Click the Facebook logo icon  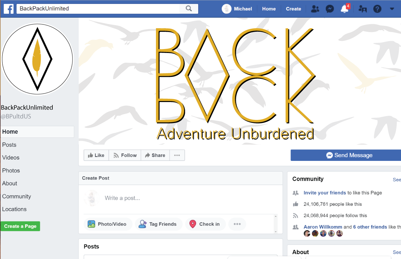pyautogui.click(x=9, y=9)
